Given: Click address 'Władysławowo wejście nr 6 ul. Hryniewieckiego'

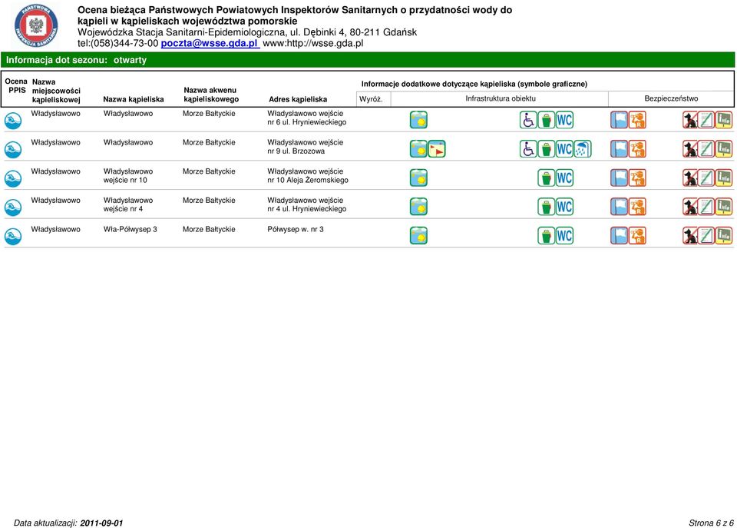Looking at the screenshot, I should (307, 118).
